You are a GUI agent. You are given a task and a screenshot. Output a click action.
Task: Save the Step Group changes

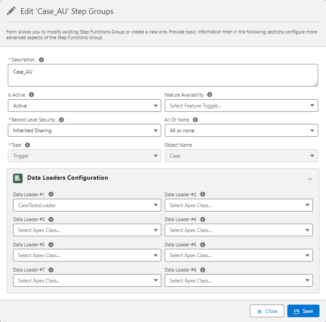point(303,311)
